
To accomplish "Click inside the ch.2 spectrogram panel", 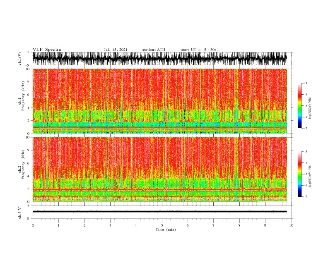I will 159,169.
